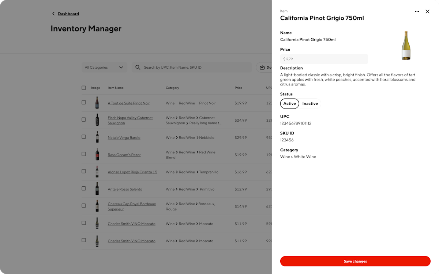Open the Charles Smith ViNO Moscato item

(x=131, y=224)
